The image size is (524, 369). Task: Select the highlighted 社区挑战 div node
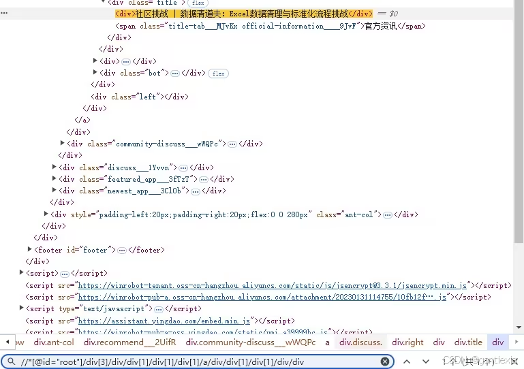point(244,14)
